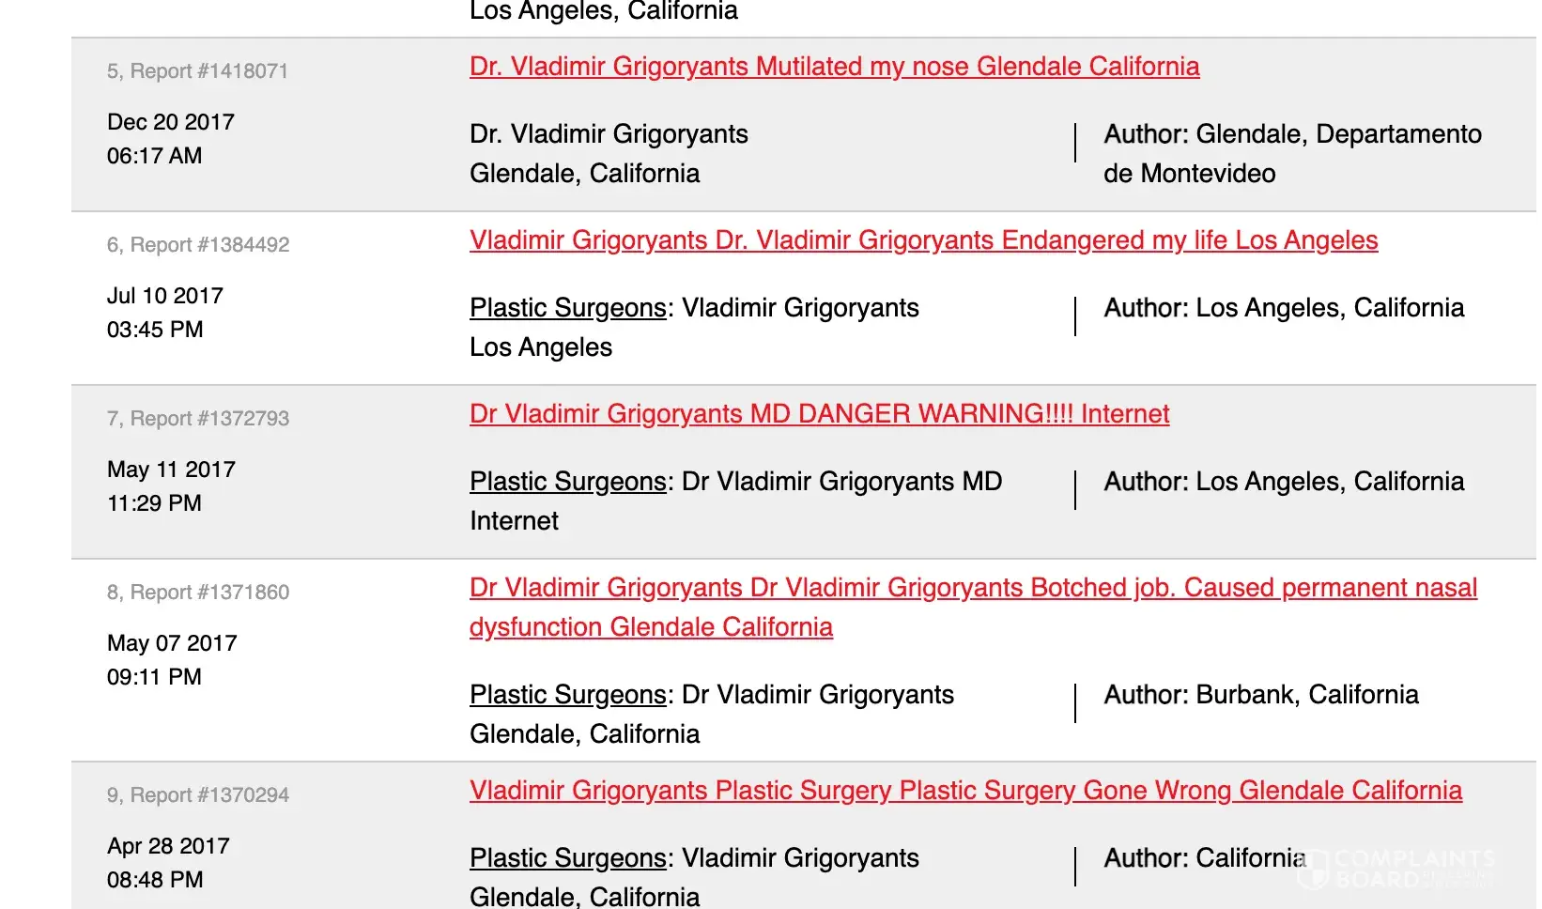Viewport: 1542px width, 909px height.
Task: Click Plastic Surgeons category in report #1370294
Action: point(567,858)
